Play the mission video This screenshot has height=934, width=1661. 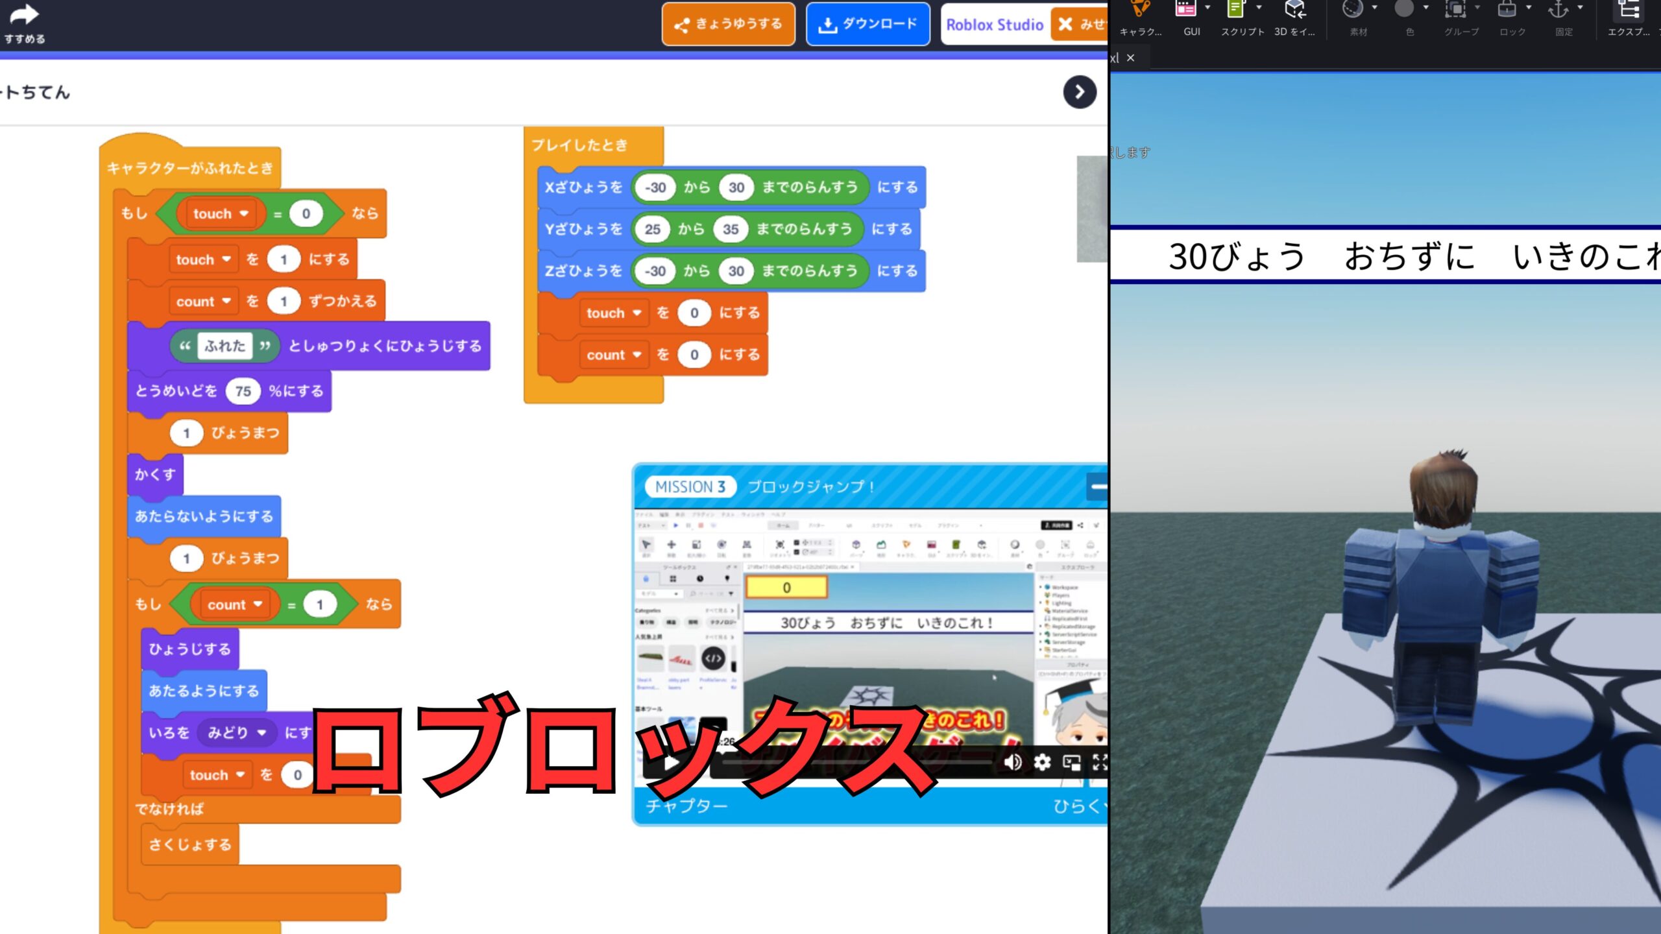[x=671, y=763]
